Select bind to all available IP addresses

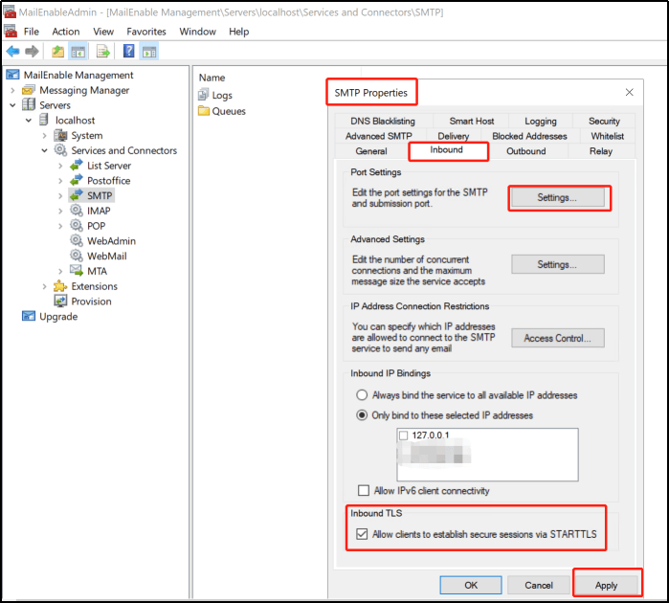[x=362, y=395]
